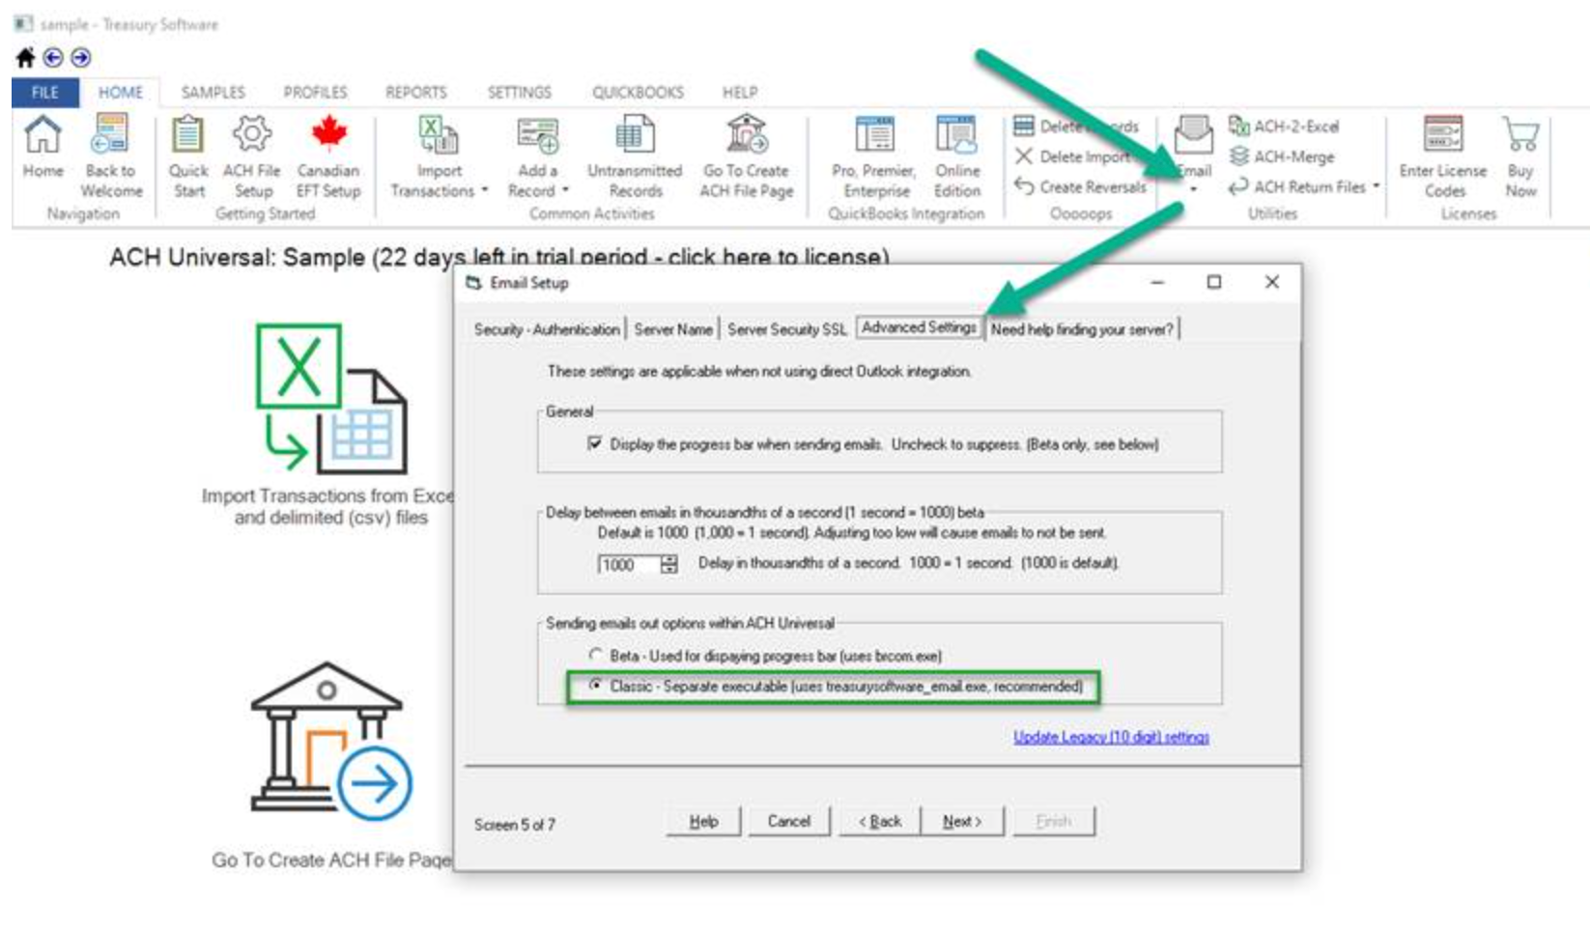The height and width of the screenshot is (931, 1590).
Task: Switch to the SAMPLES ribbon tab
Action: point(213,93)
